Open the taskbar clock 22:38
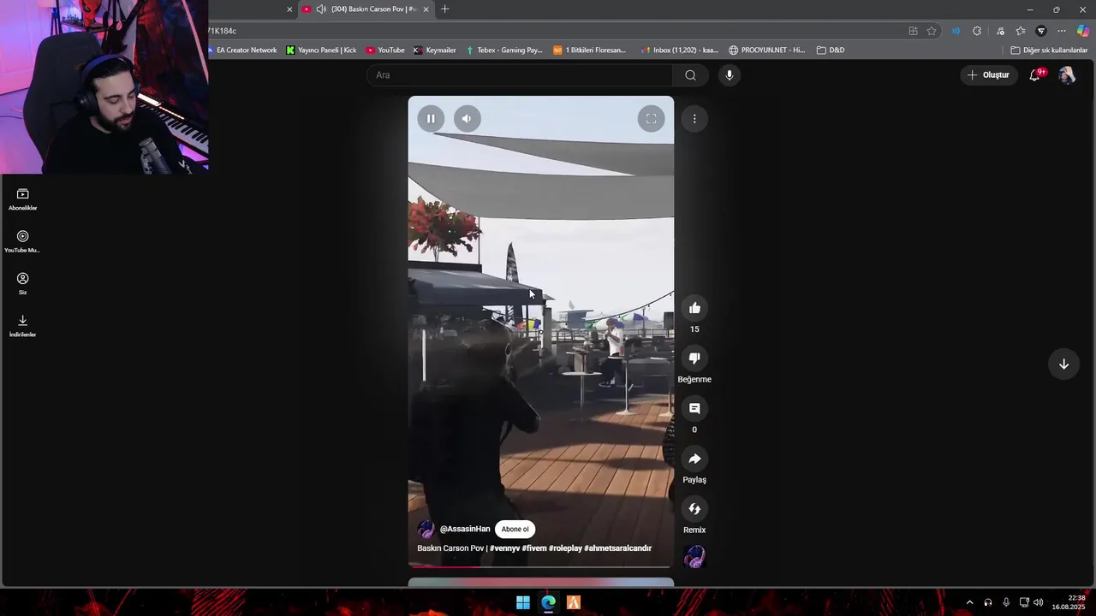The width and height of the screenshot is (1096, 616). tap(1069, 602)
